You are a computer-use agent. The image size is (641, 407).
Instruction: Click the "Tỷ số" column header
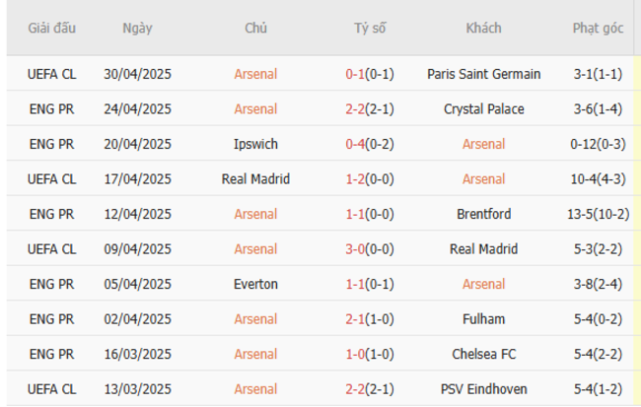(x=370, y=28)
